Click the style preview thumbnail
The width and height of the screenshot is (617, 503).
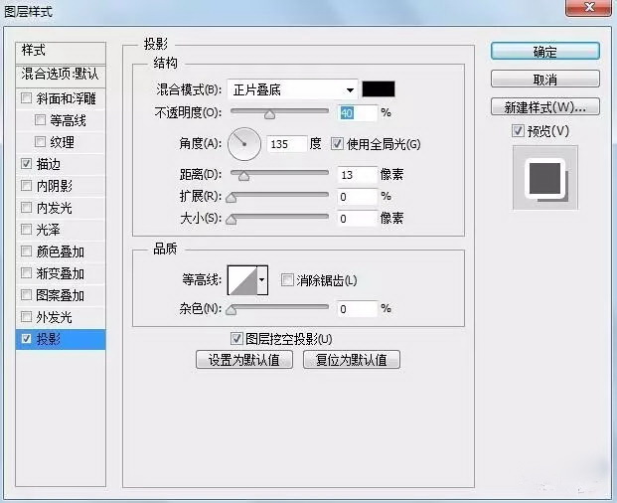pos(545,178)
